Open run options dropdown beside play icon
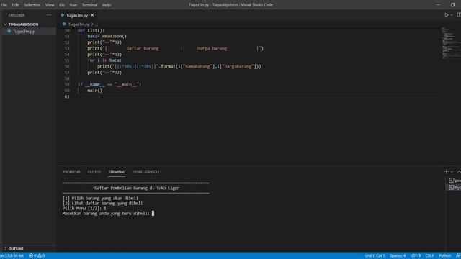Image resolution: width=461 pixels, height=259 pixels. [x=452, y=15]
